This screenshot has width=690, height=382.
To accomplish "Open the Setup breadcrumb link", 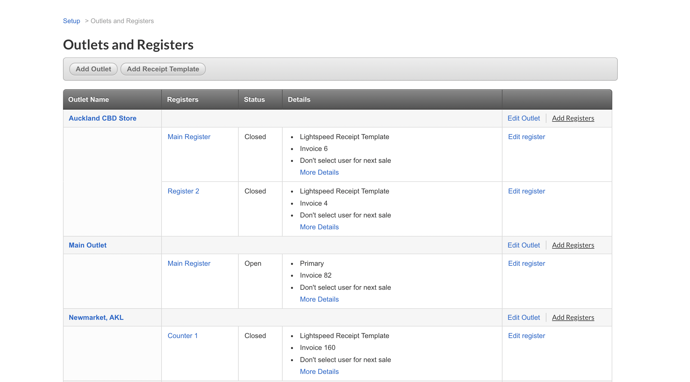I will click(x=71, y=21).
